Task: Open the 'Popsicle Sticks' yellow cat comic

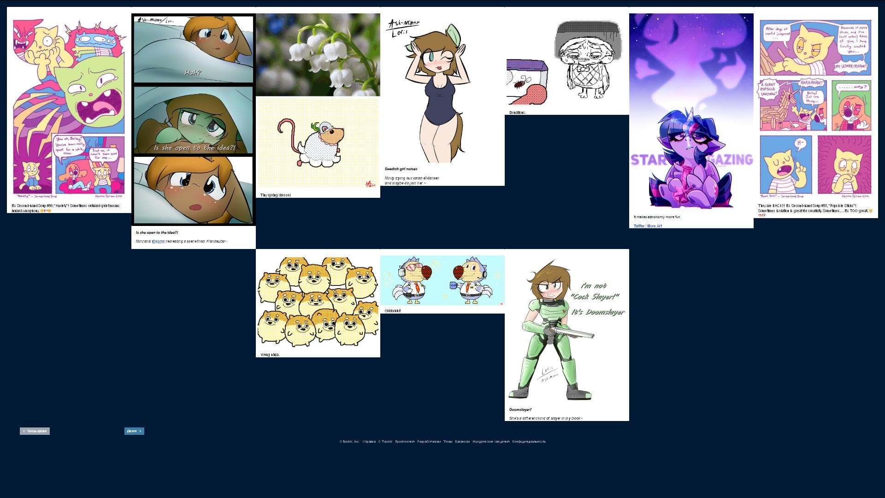Action: [x=816, y=109]
